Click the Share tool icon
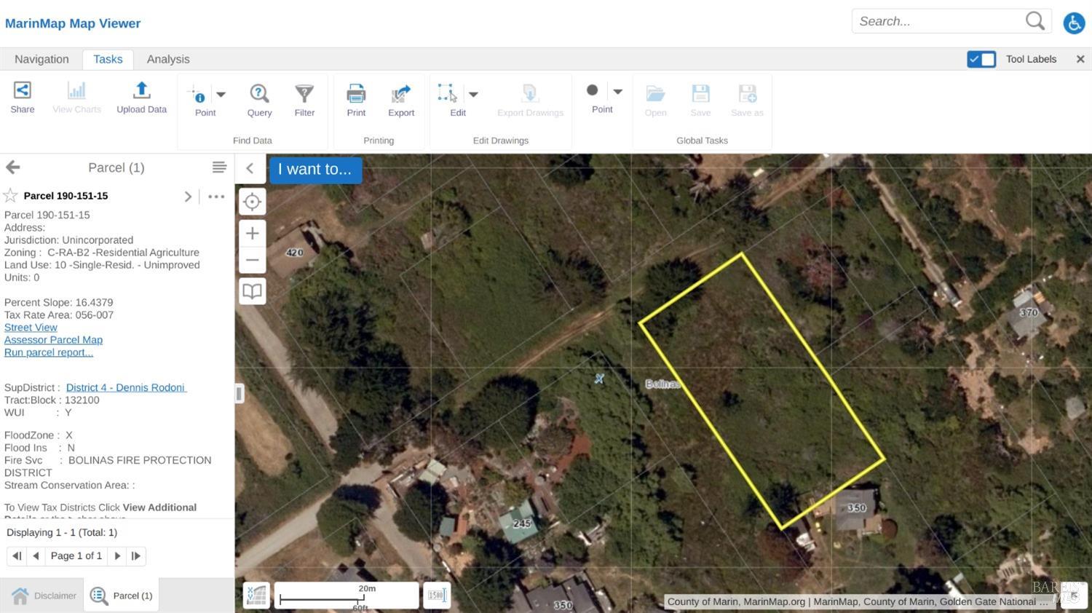This screenshot has height=613, width=1092. tap(22, 91)
